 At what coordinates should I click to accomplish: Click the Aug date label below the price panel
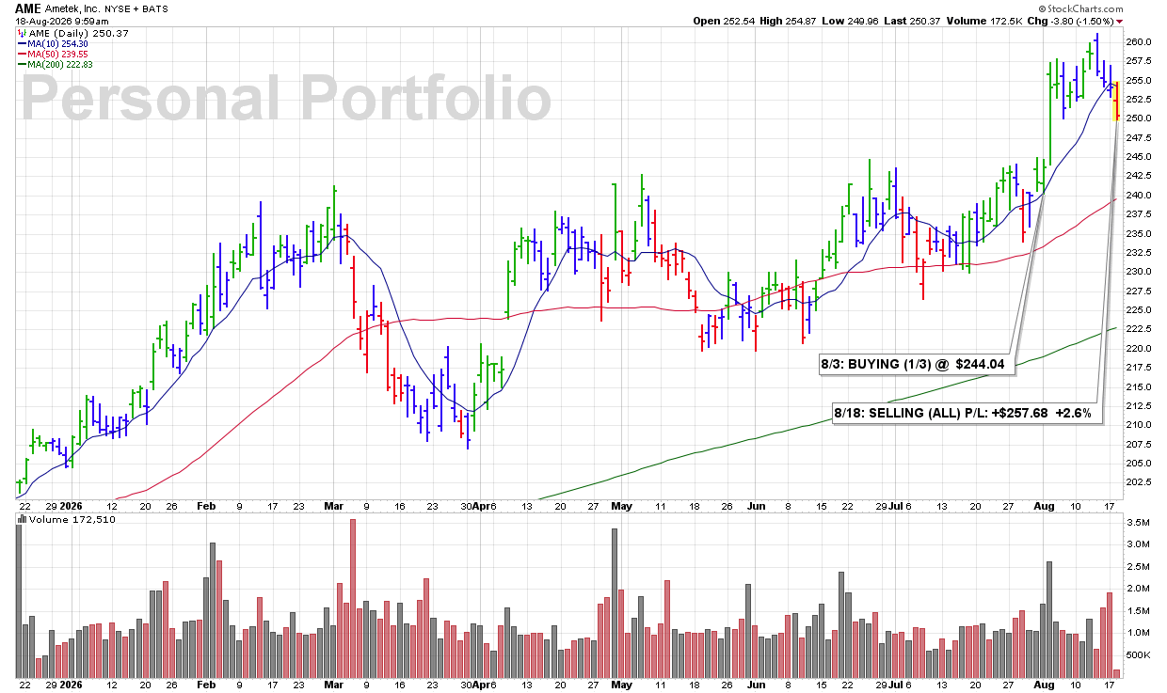(x=1043, y=505)
